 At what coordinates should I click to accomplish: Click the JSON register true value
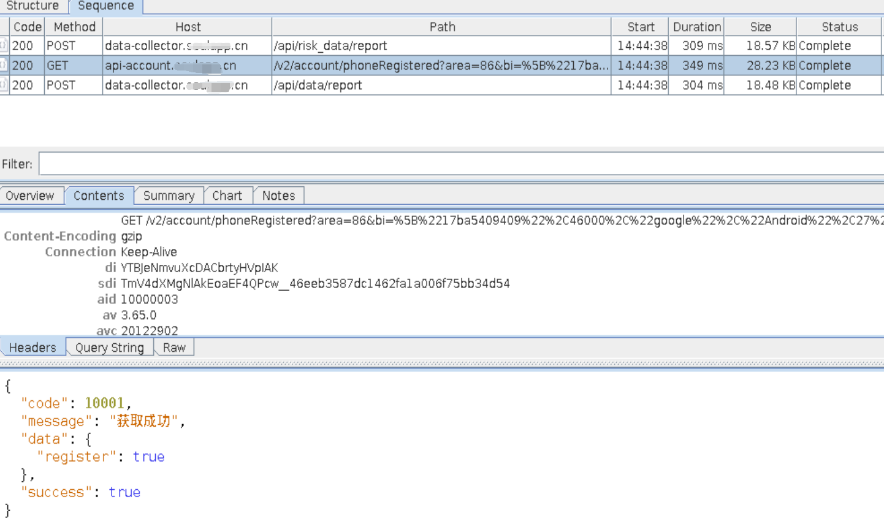[148, 457]
